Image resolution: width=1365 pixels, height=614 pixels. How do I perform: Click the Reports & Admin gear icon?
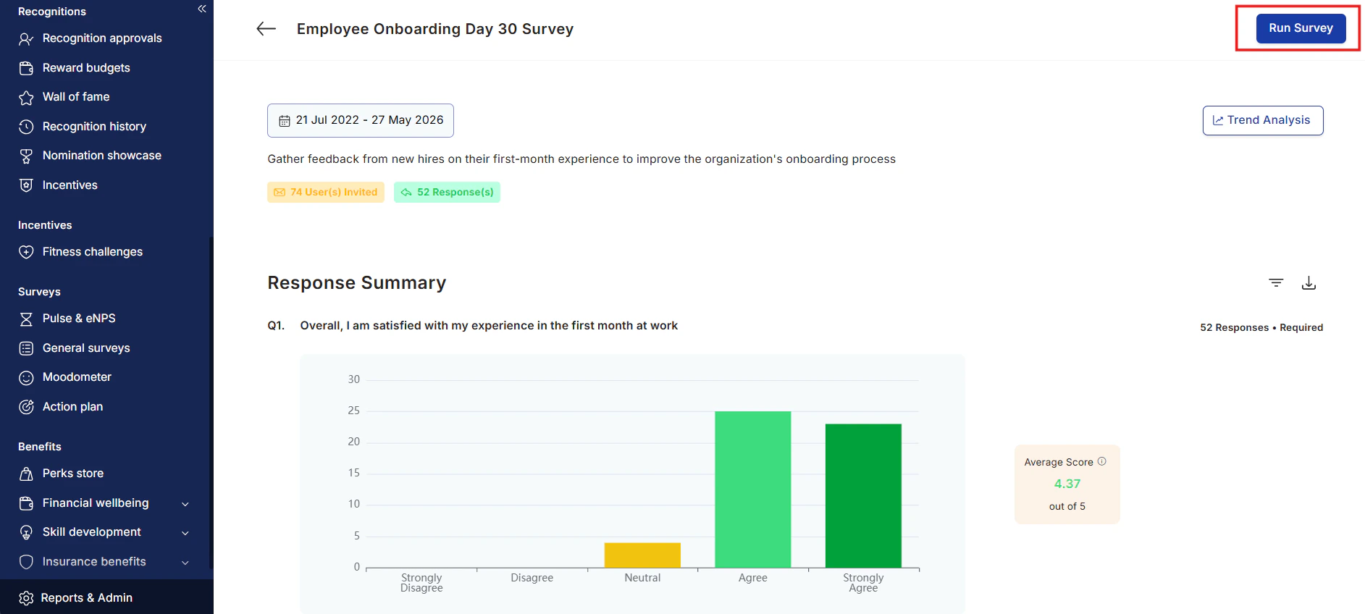26,598
